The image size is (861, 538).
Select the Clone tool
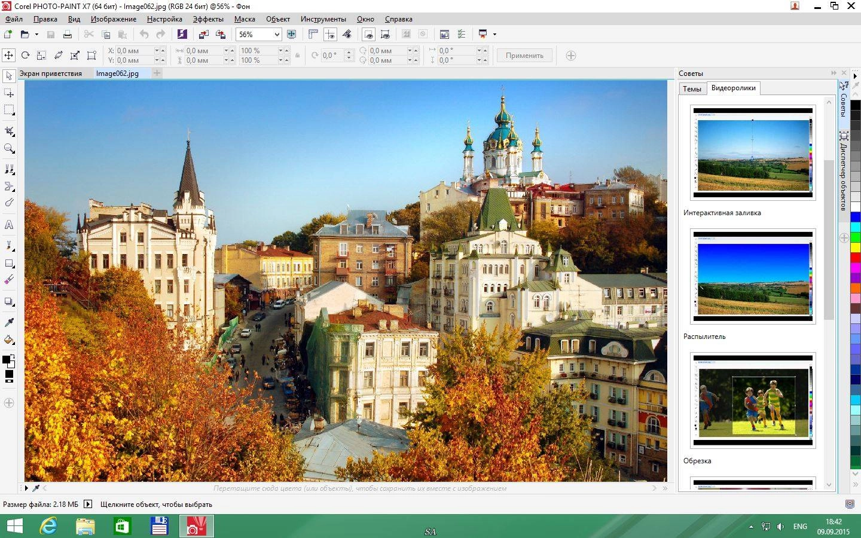coord(9,170)
